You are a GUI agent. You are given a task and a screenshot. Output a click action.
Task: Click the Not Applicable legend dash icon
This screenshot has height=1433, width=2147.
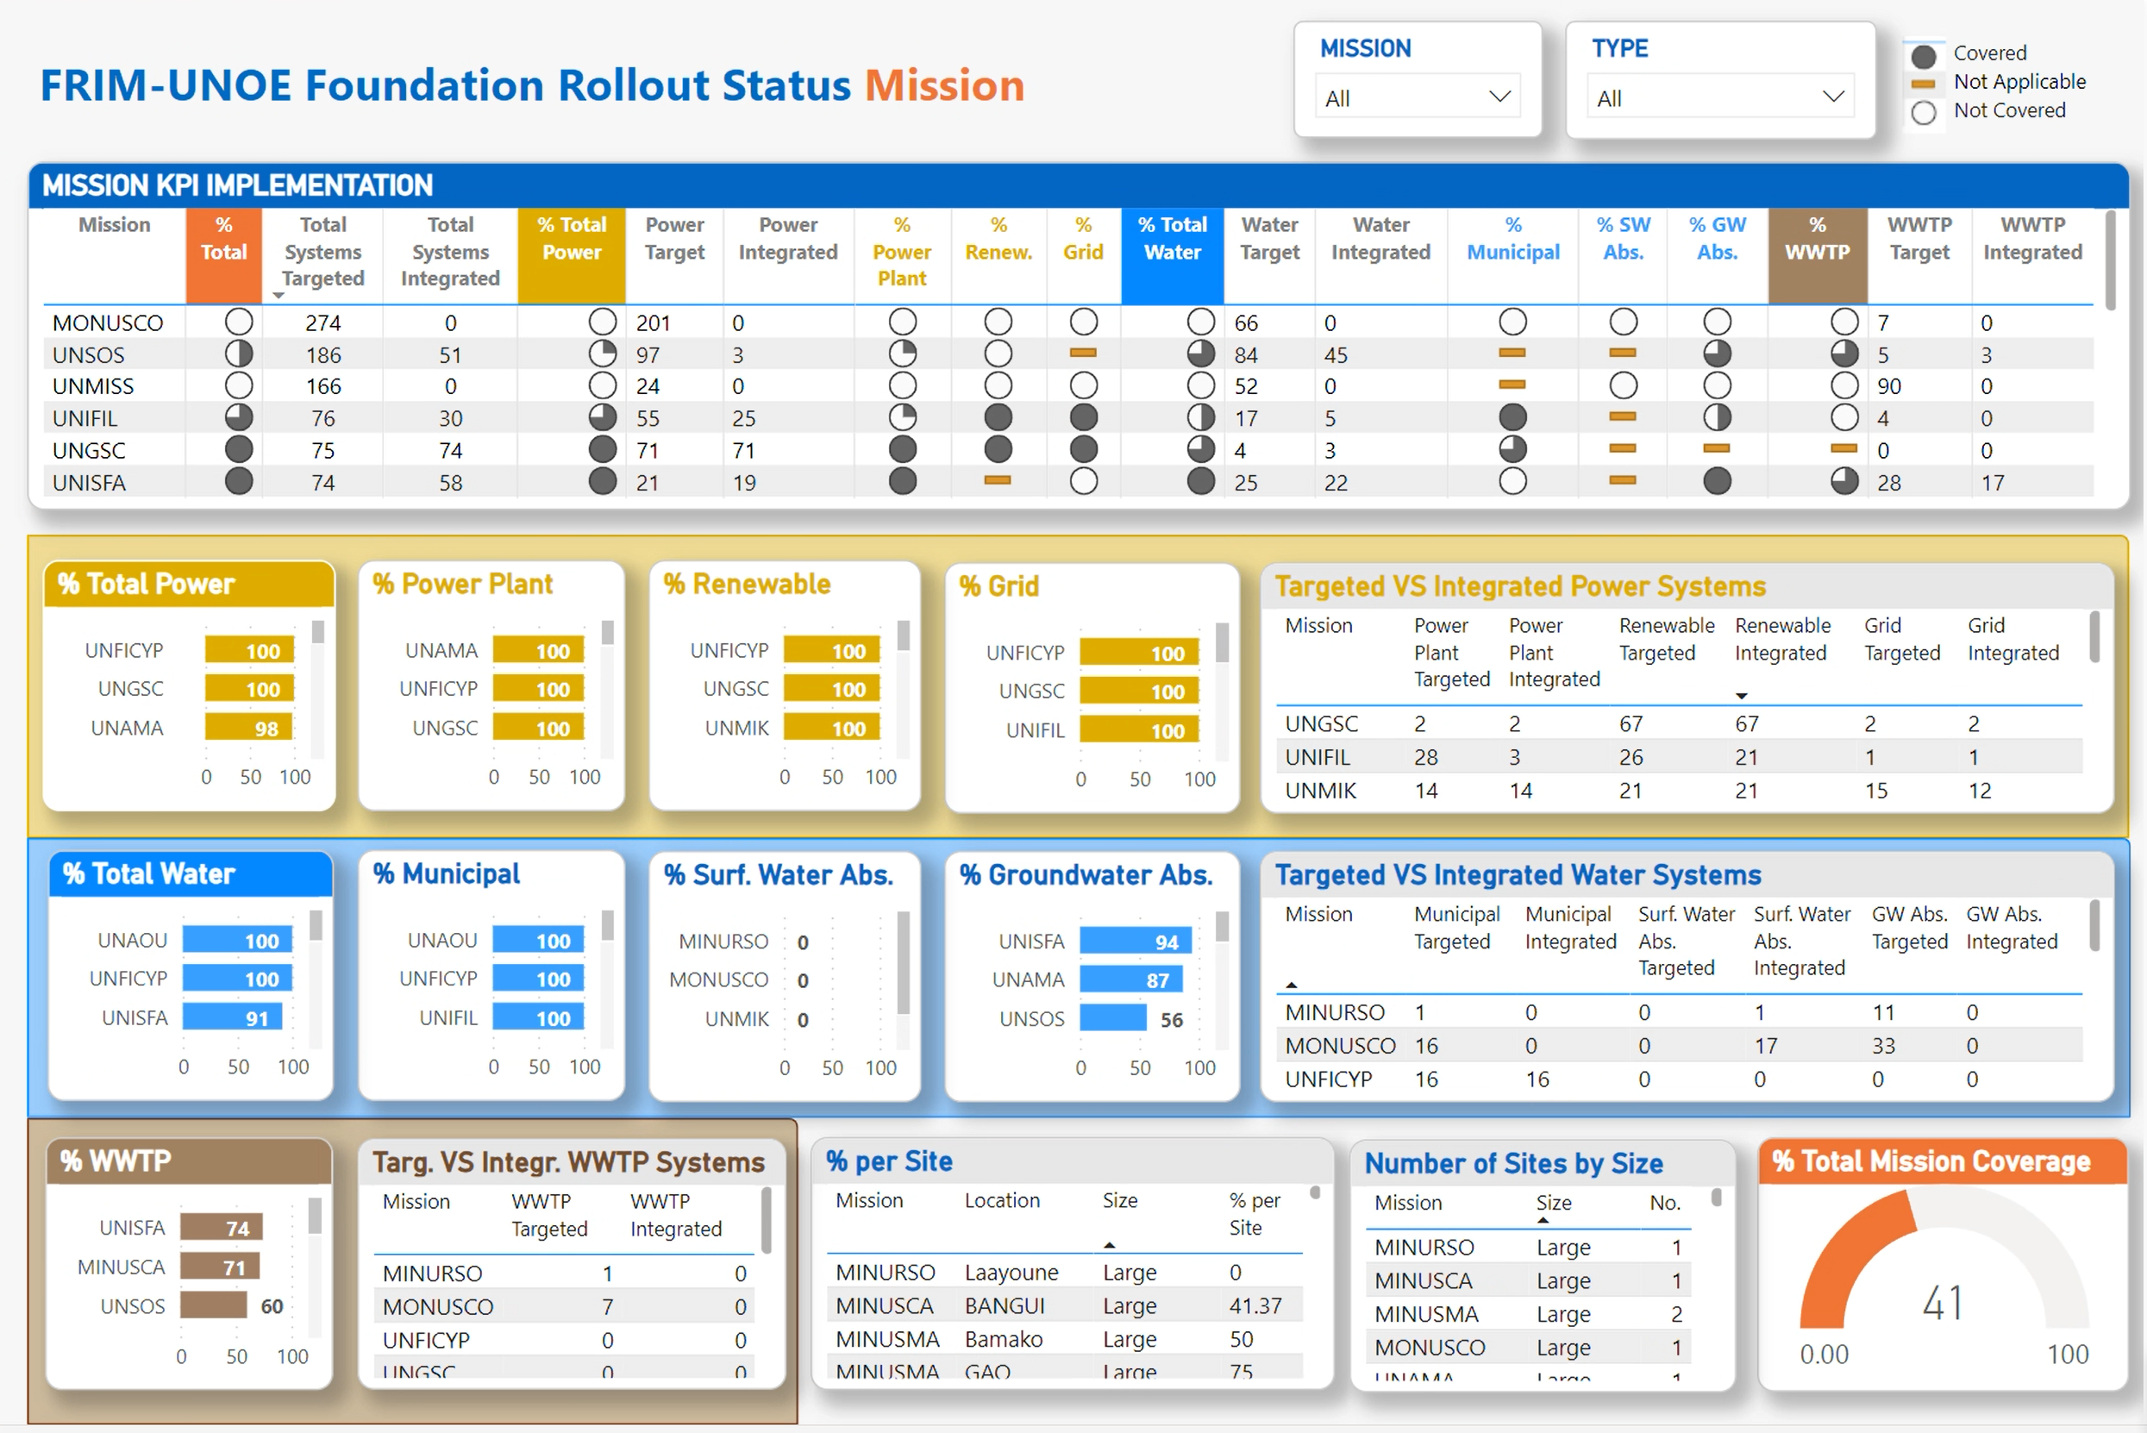1924,83
